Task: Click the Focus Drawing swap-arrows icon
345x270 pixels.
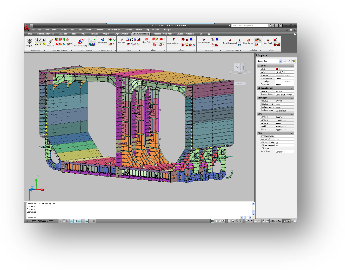Action: [81, 42]
